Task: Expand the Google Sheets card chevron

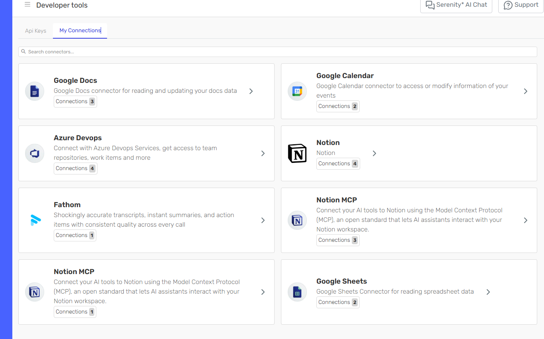Action: pyautogui.click(x=488, y=292)
